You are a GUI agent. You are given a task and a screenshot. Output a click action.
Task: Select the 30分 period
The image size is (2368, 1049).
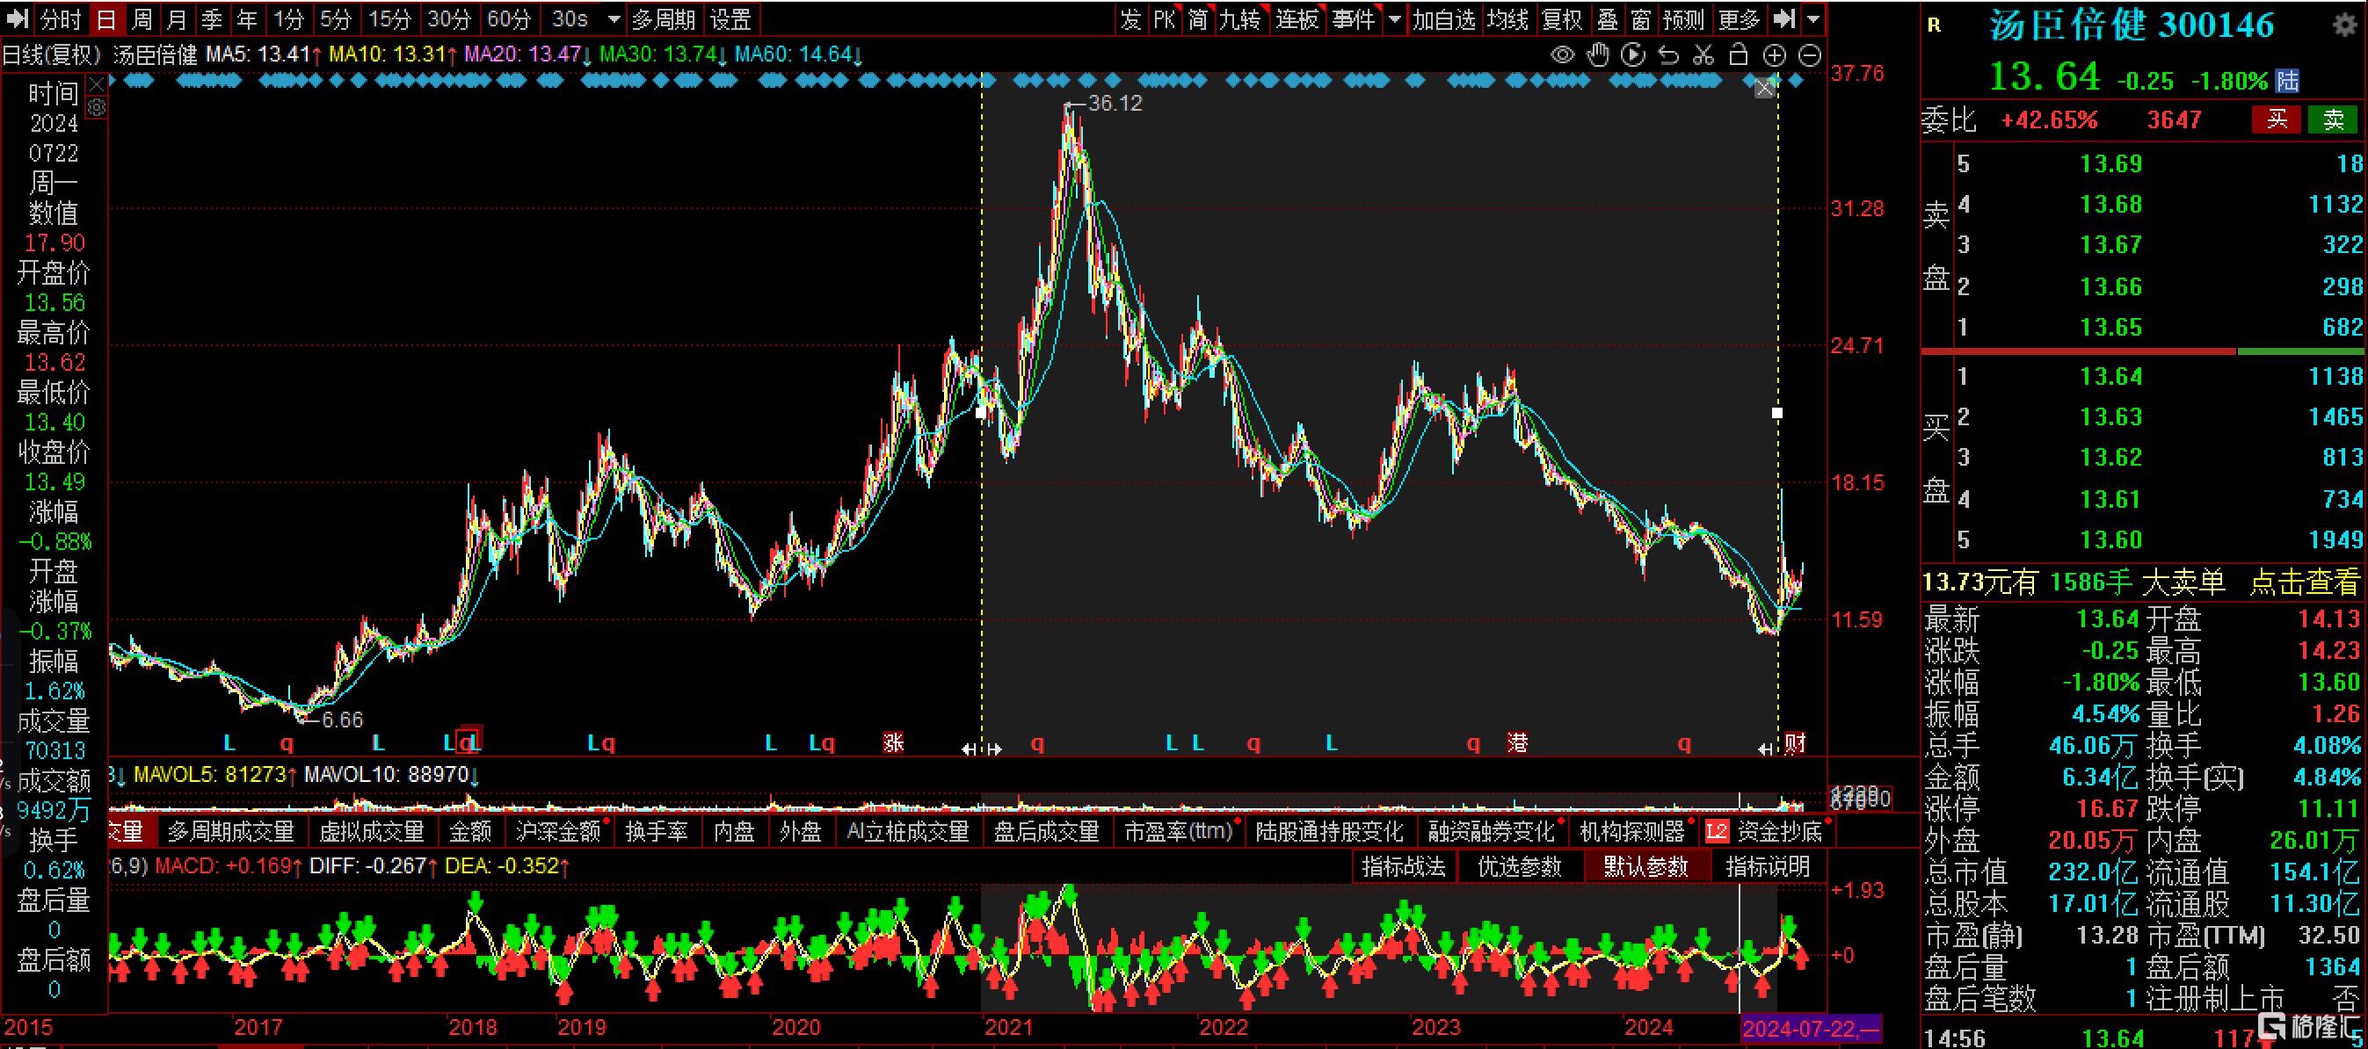click(448, 18)
